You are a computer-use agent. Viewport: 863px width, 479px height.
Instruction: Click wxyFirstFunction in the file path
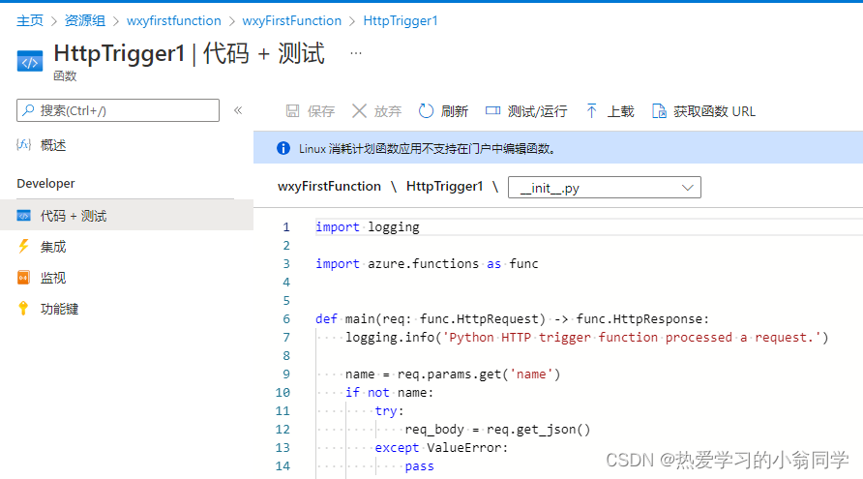pos(329,187)
